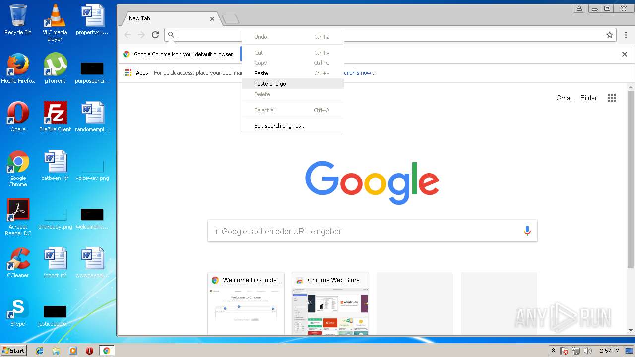Open Recycle Bin desktop icon
This screenshot has height=357, width=635.
18,20
